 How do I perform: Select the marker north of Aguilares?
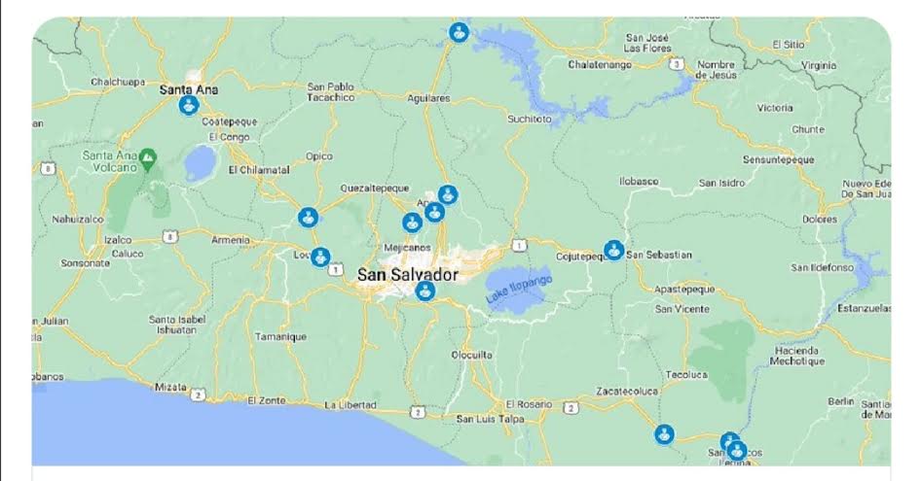pyautogui.click(x=459, y=32)
